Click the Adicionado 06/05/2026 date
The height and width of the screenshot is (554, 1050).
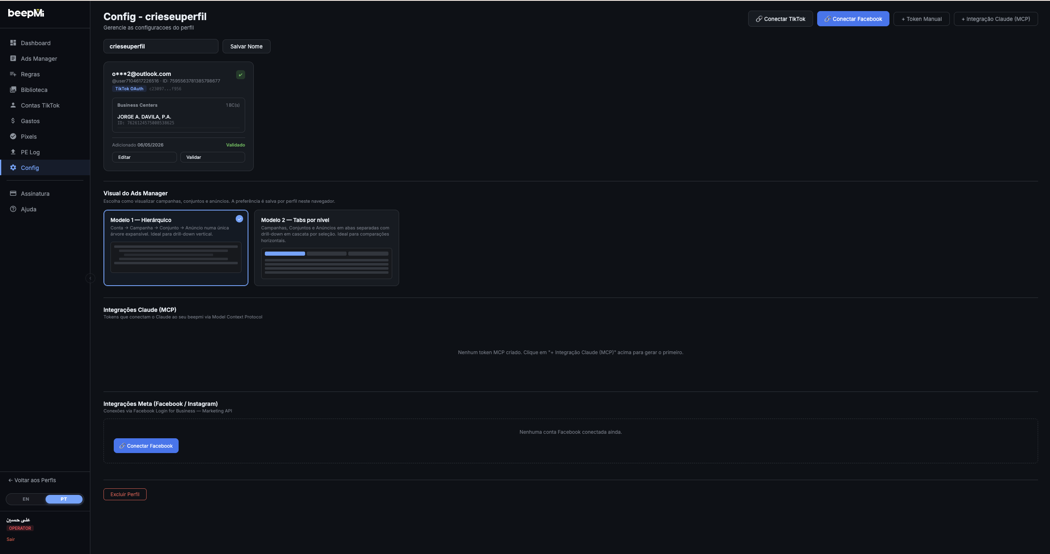[138, 145]
